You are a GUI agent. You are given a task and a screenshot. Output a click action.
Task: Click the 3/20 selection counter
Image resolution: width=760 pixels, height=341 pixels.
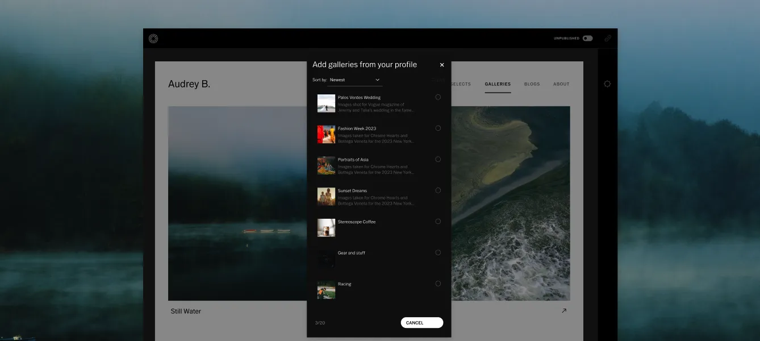click(x=320, y=323)
